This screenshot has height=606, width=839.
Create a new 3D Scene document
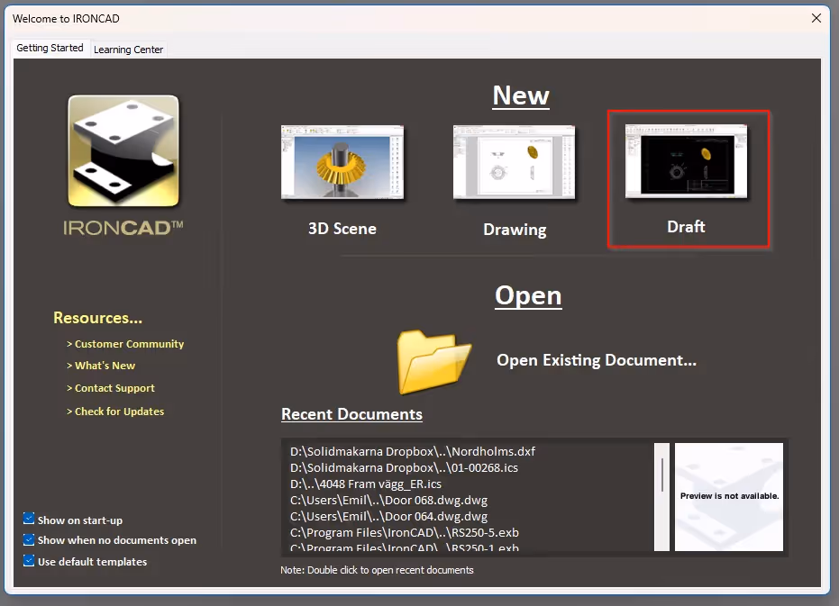coord(342,228)
